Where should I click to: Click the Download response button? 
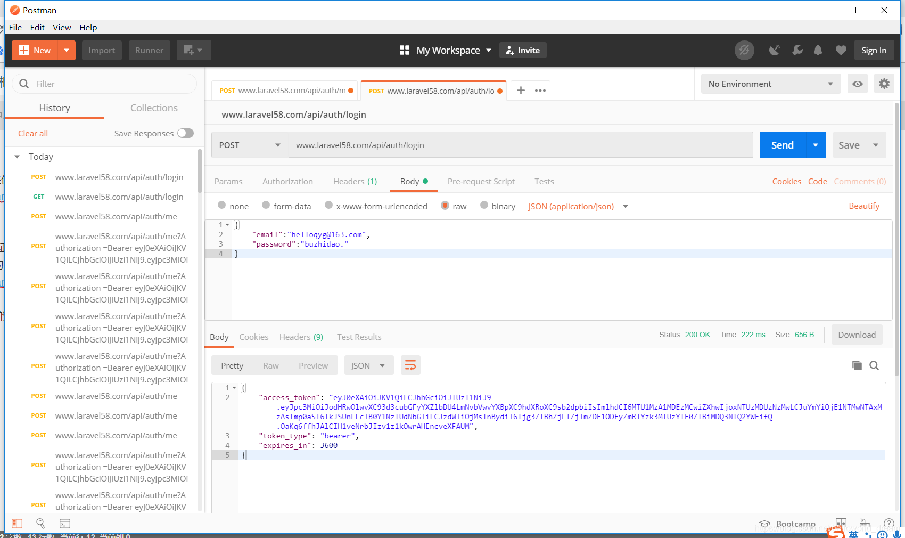857,335
